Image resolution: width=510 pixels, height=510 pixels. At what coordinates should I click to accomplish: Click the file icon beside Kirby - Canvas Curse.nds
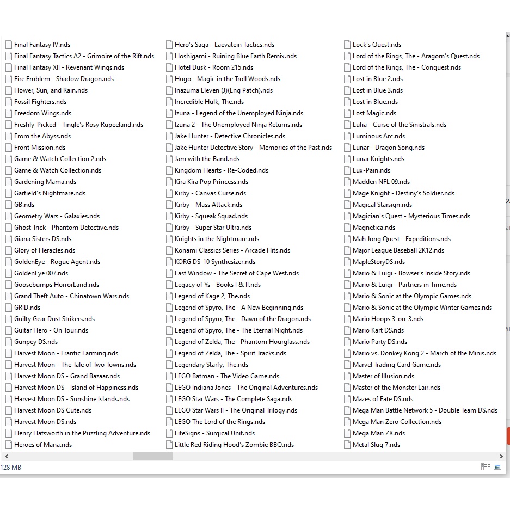(169, 193)
